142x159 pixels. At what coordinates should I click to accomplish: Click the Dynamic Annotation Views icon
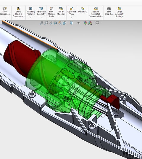tap(60, 23)
